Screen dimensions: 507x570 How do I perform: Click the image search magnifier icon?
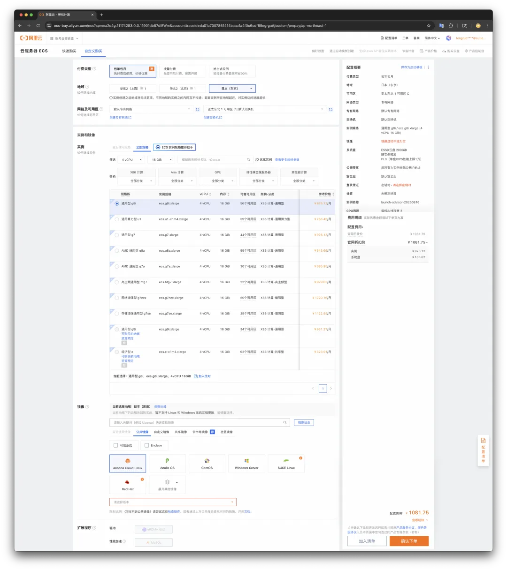pyautogui.click(x=284, y=422)
